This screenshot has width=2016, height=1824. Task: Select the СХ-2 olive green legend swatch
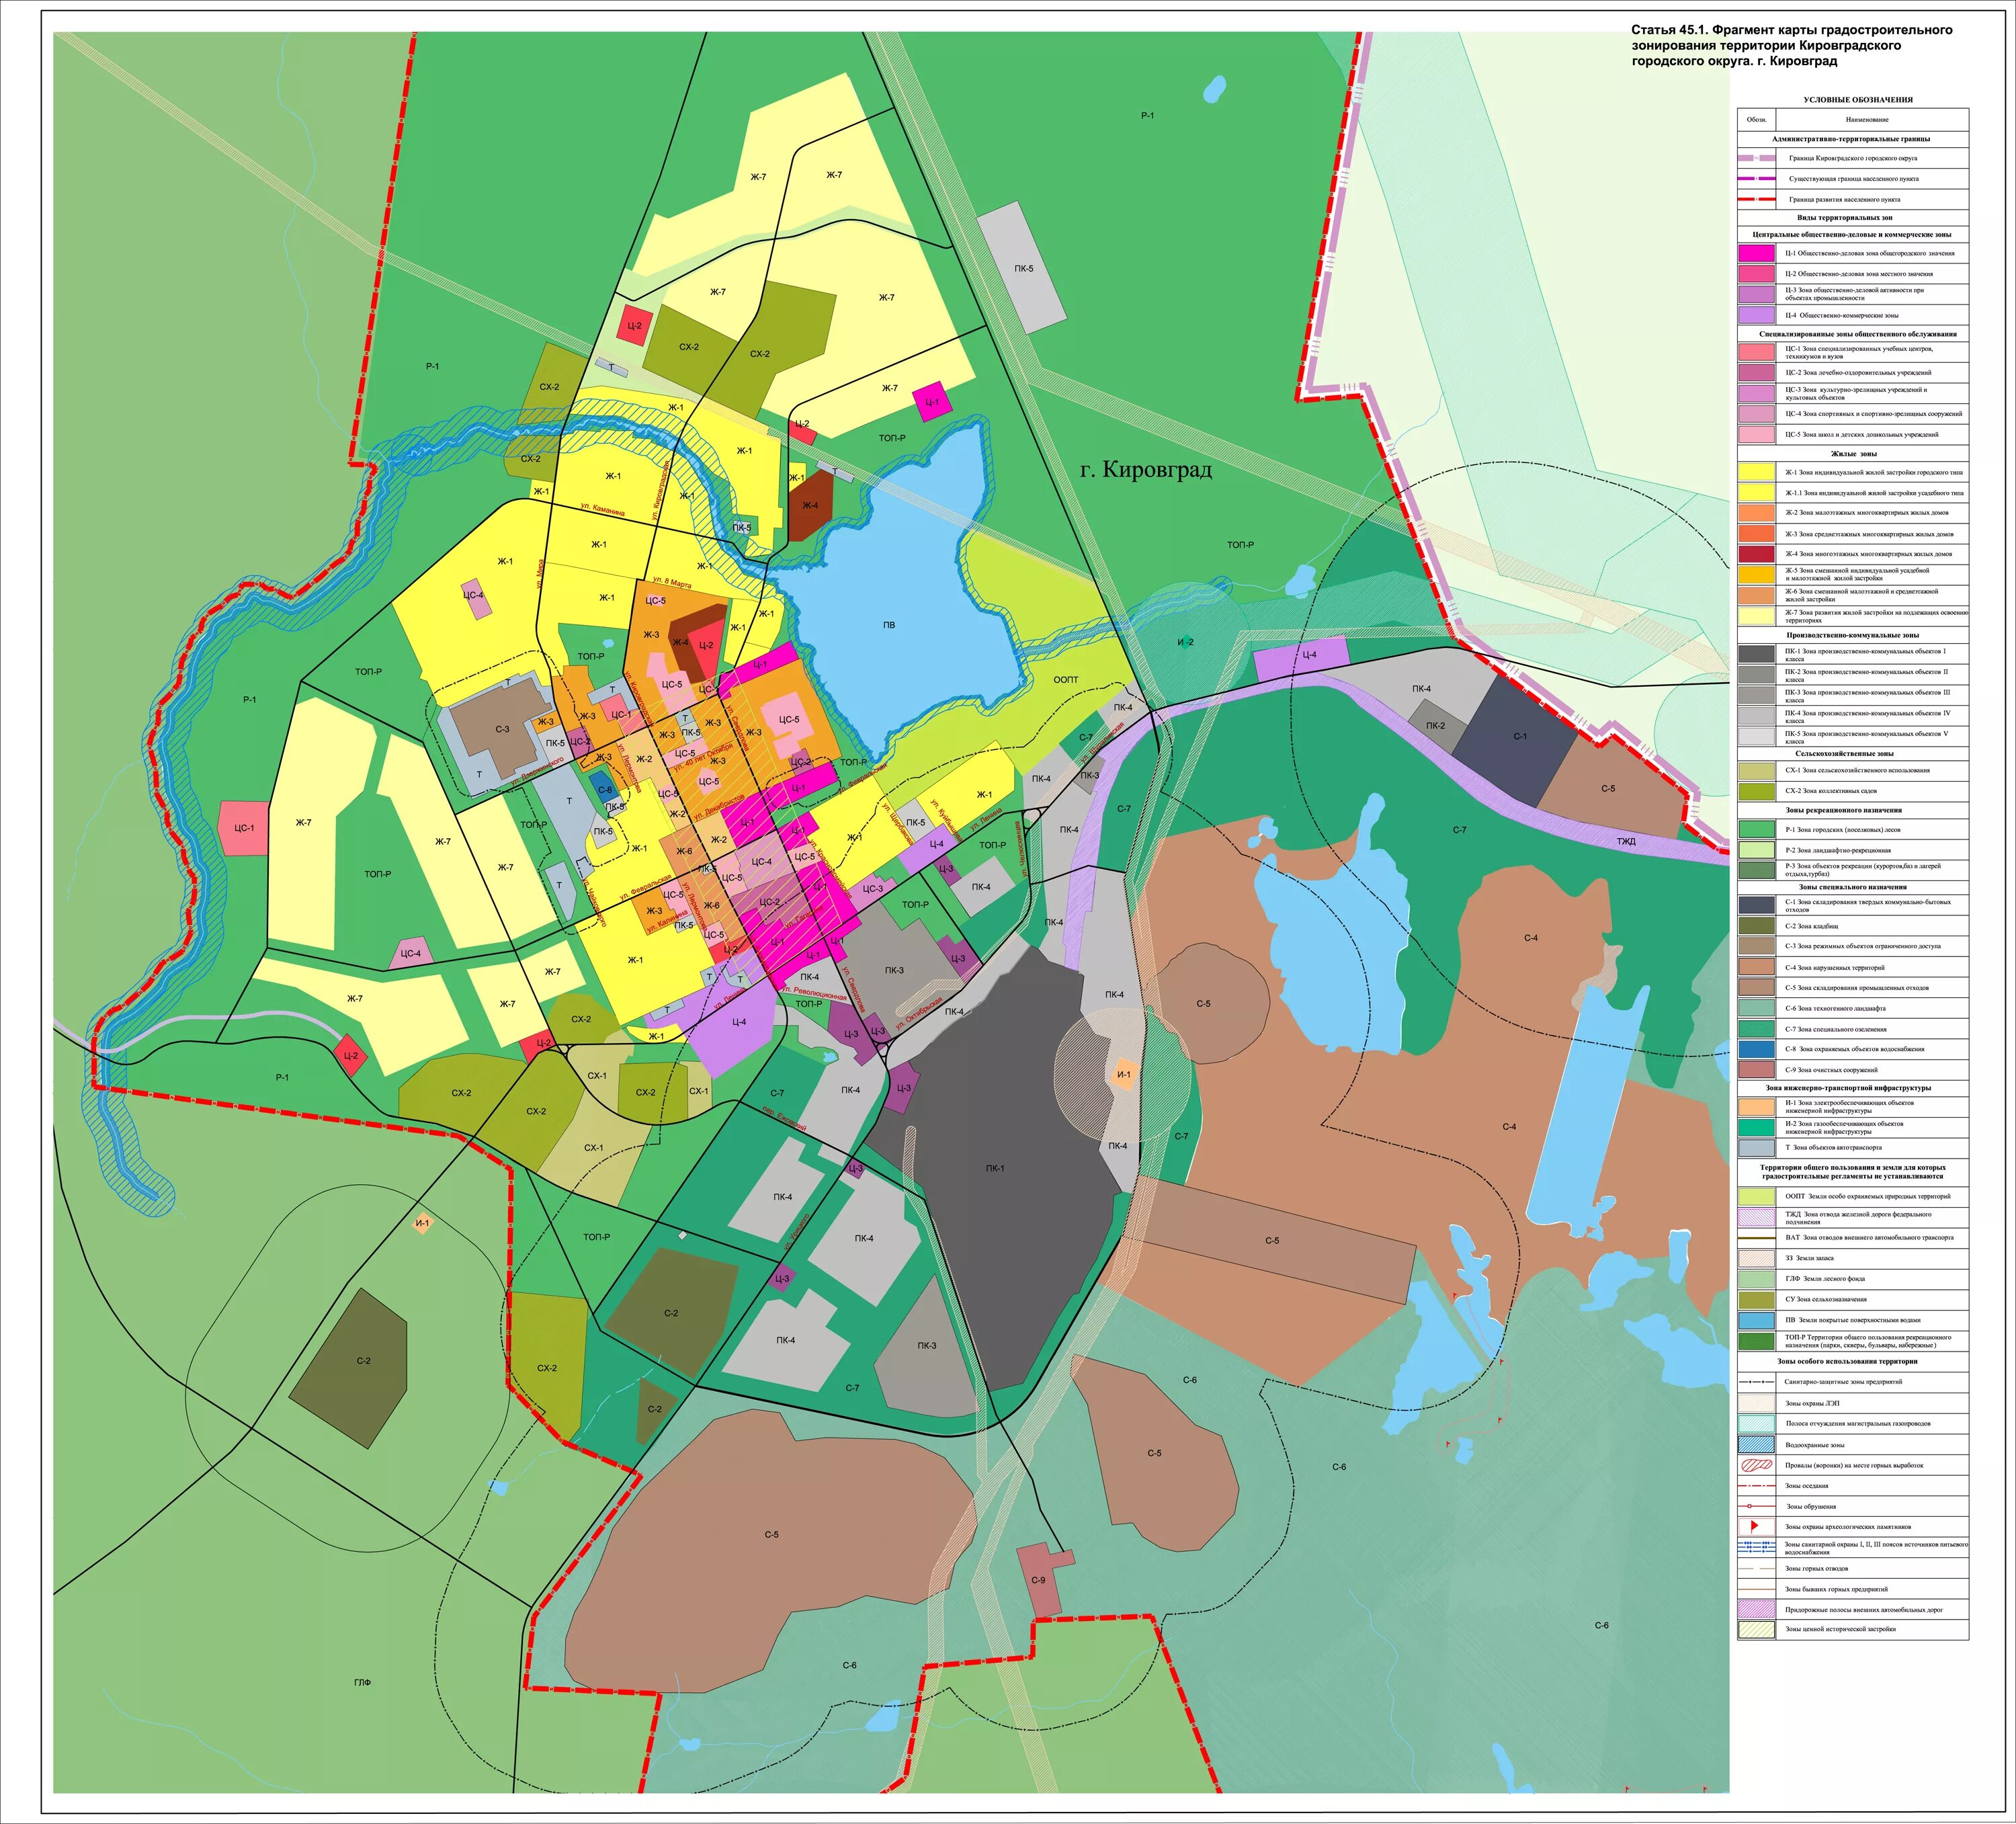[x=1756, y=791]
